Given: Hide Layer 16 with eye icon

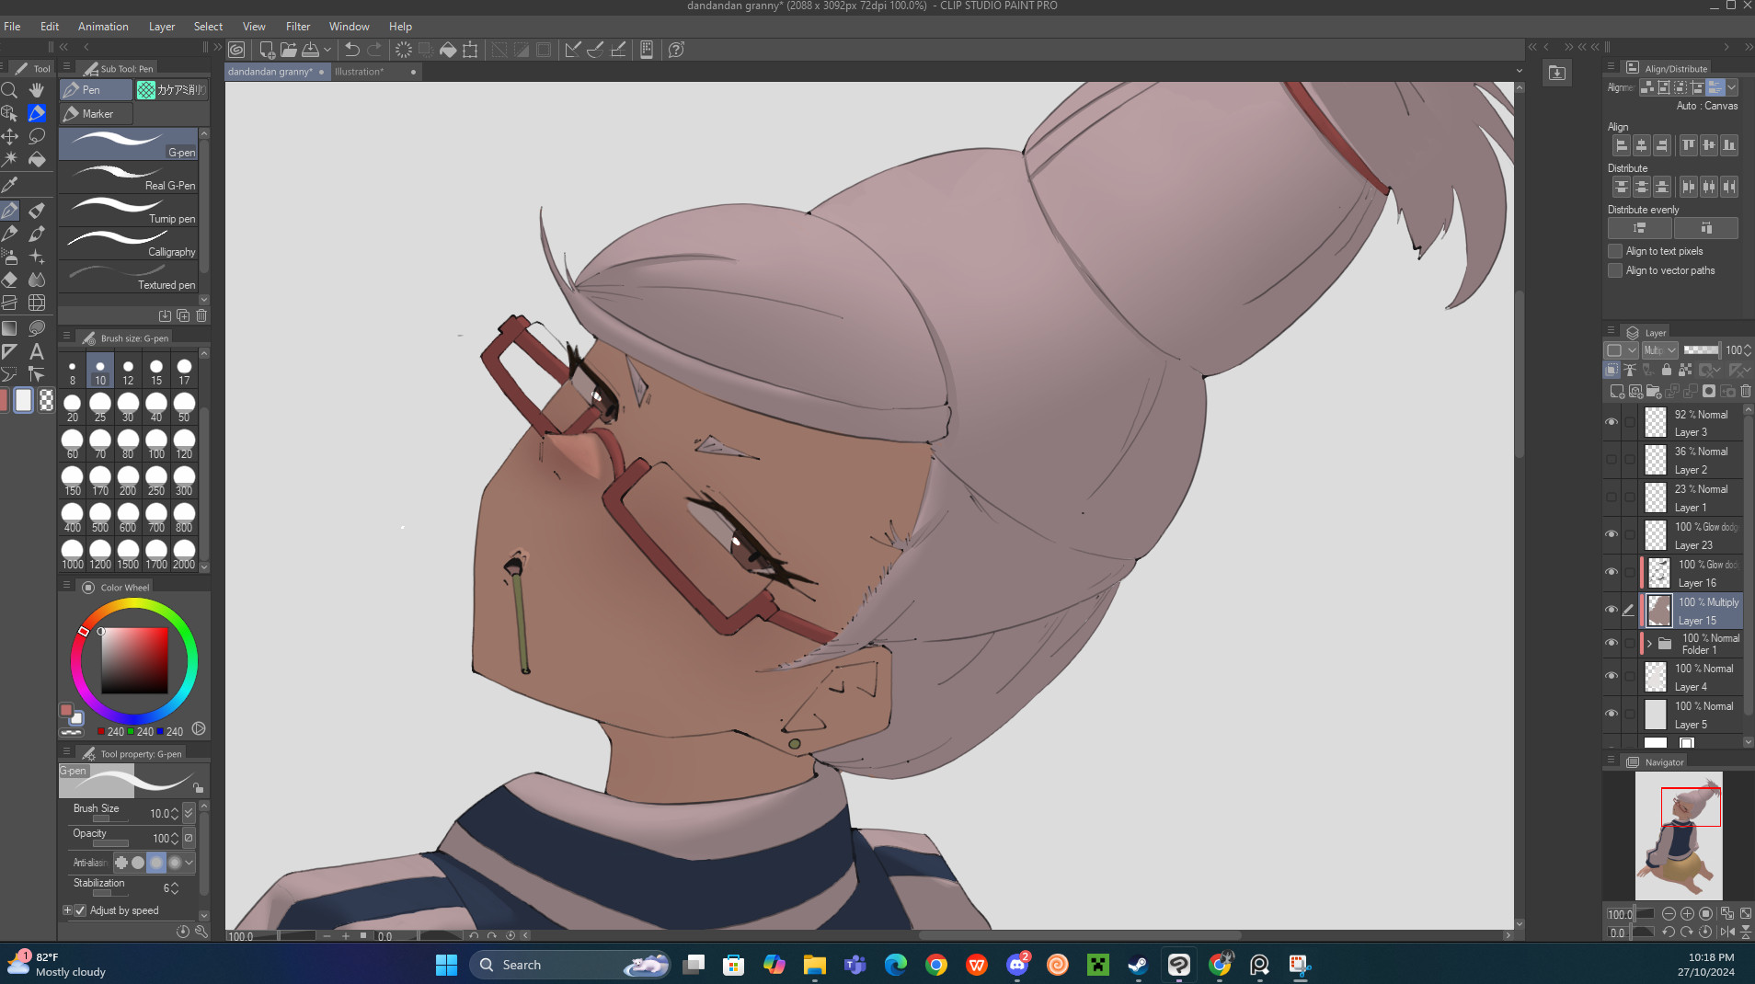Looking at the screenshot, I should pos(1612,572).
